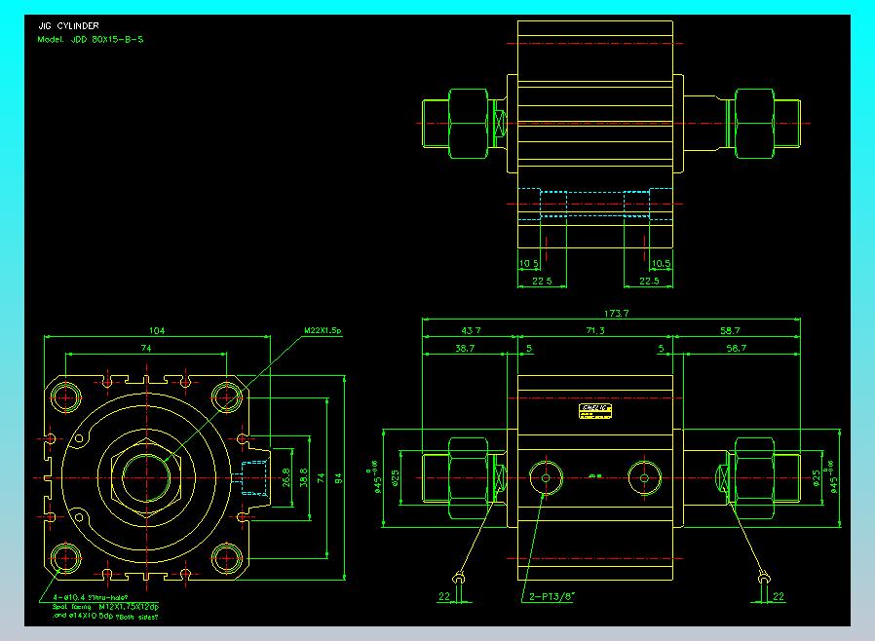This screenshot has width=875, height=641.
Task: Select the '104' width dimension
Action: coord(157,331)
